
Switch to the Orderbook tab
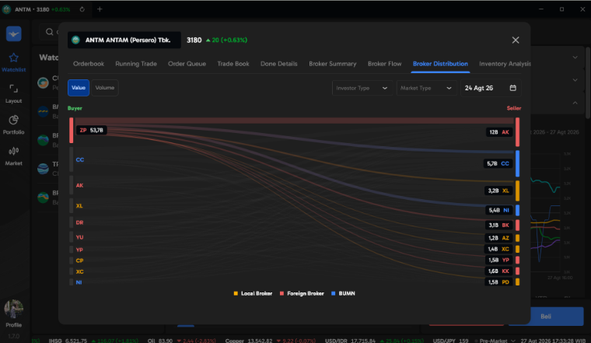89,64
